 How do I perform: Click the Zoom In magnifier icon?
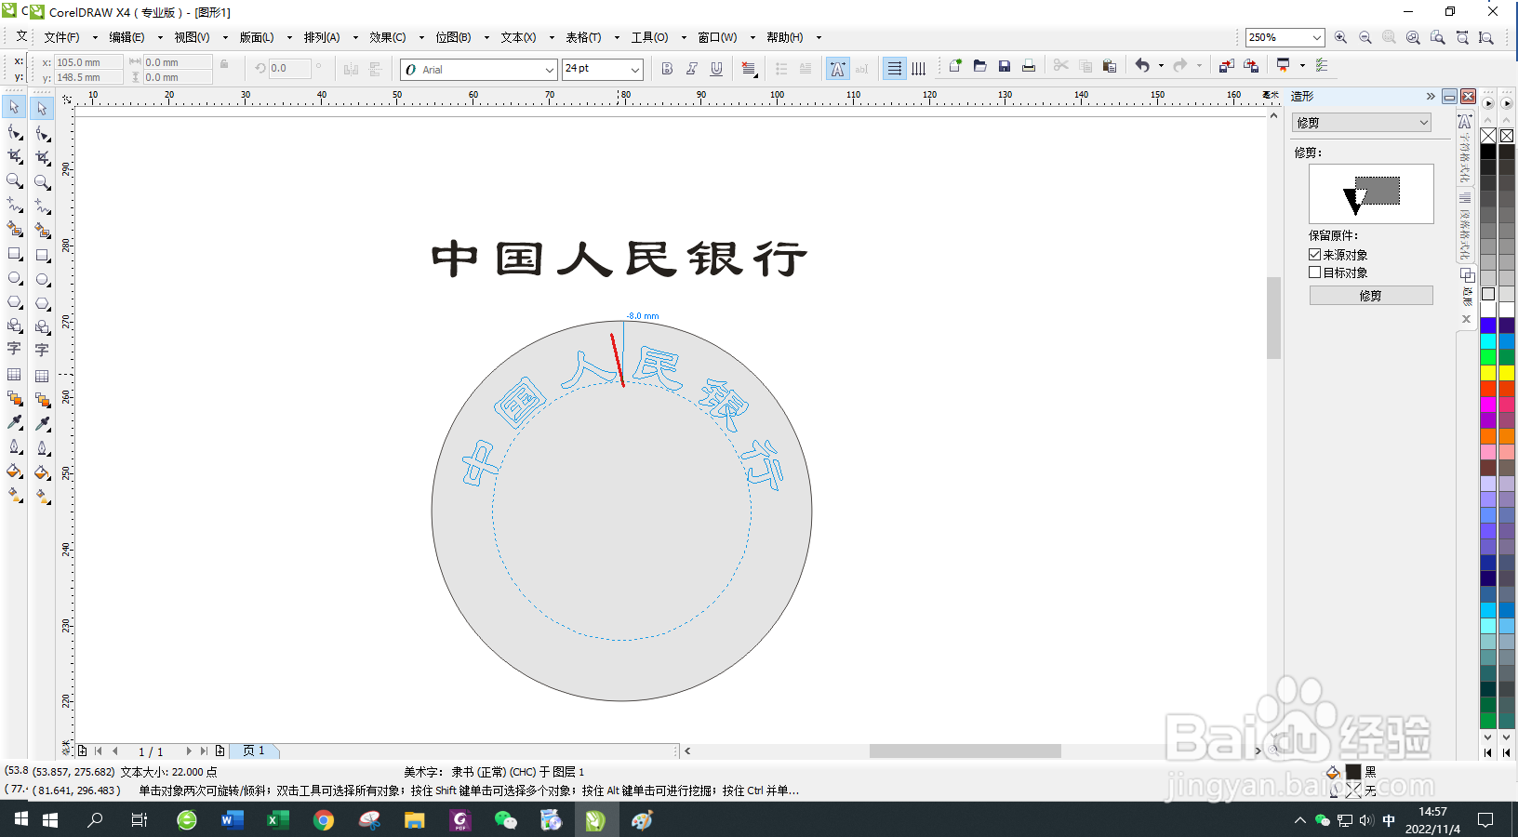coord(1340,37)
